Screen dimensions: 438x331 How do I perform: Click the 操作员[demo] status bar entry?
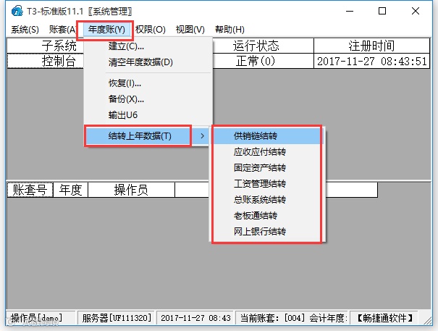click(x=41, y=318)
